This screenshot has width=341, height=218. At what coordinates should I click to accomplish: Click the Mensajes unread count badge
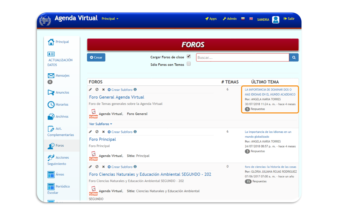pos(50,82)
